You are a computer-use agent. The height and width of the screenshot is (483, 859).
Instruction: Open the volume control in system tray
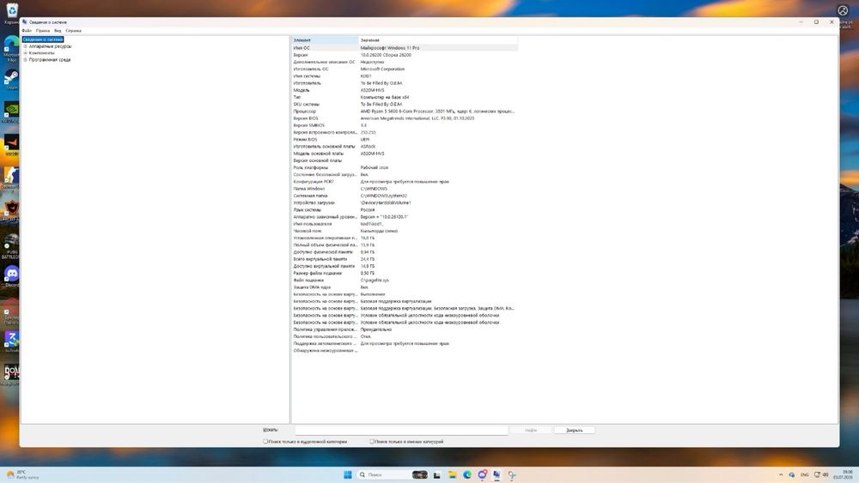click(x=825, y=474)
